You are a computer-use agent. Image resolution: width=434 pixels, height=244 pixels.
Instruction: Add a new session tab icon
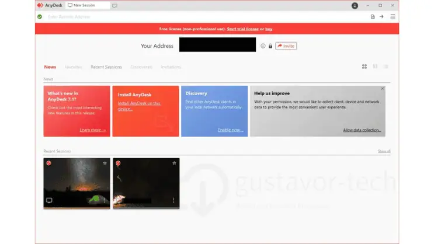114,5
